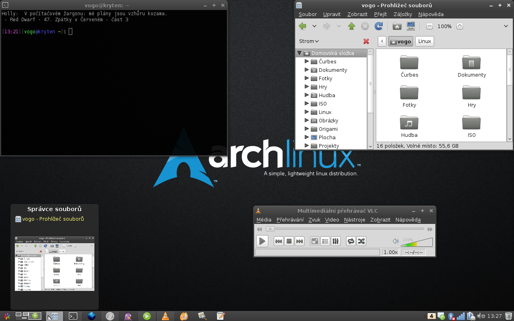Select Projekty in the tree
This screenshot has height=321, width=514.
point(328,146)
